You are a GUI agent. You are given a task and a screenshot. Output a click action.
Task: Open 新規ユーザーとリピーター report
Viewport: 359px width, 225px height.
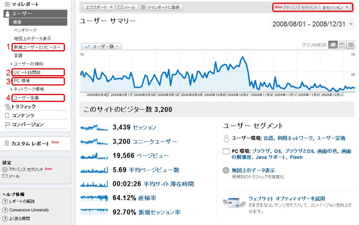37,47
